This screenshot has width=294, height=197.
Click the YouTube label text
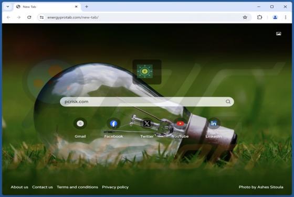(x=180, y=136)
